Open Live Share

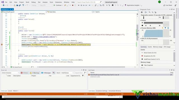[x=168, y=5]
